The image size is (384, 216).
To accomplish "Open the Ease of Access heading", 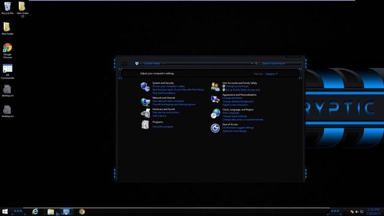I will click(x=230, y=124).
